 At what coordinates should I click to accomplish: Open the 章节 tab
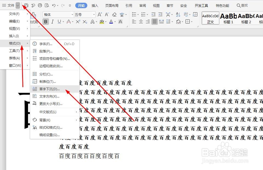click(170, 5)
